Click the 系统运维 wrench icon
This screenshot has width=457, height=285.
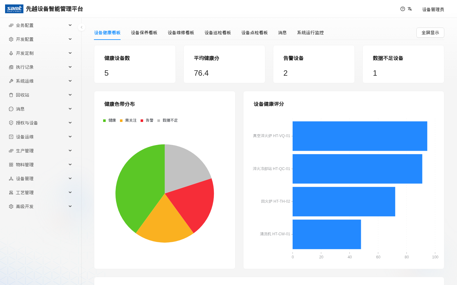tap(11, 81)
